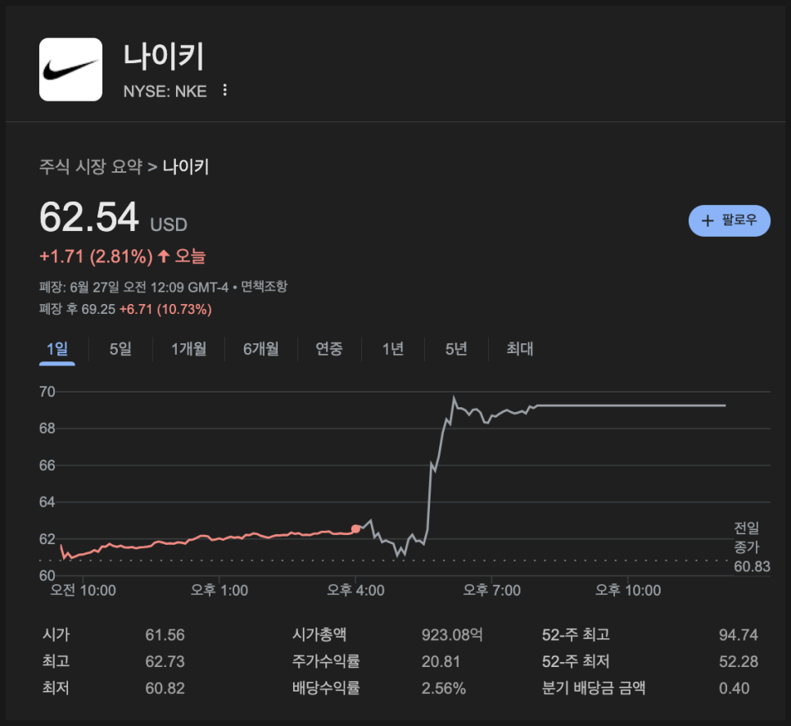Open the 주식 시장 요약 breadcrumb link
Image resolution: width=791 pixels, height=726 pixels.
coord(91,166)
